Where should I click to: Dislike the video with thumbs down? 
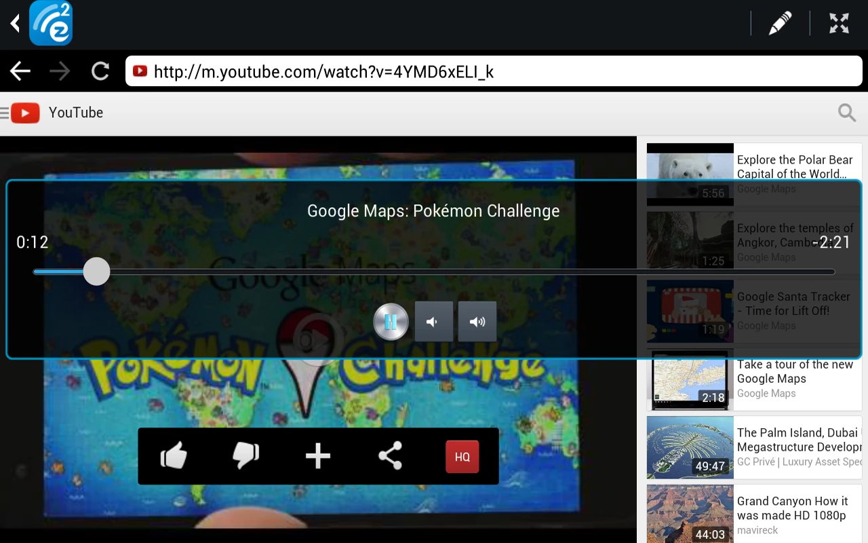(x=245, y=456)
